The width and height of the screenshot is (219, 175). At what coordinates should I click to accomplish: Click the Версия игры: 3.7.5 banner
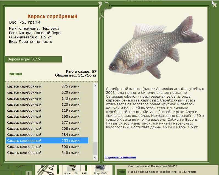33,59
